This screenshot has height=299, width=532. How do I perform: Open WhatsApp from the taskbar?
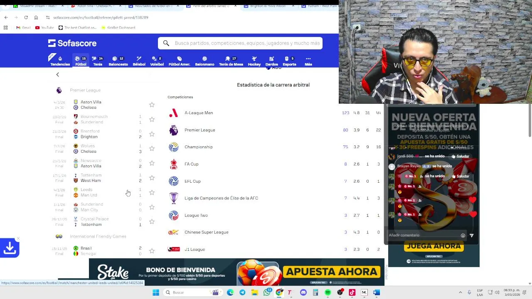click(x=267, y=292)
